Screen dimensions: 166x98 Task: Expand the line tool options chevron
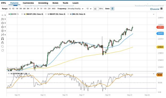pos(5,15)
